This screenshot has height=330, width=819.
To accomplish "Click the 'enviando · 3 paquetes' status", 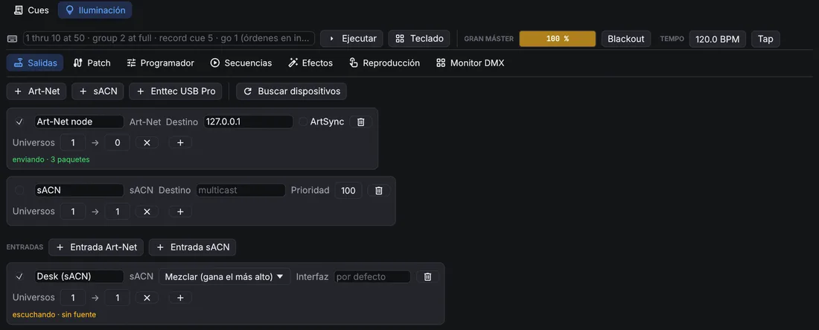I will [x=51, y=159].
